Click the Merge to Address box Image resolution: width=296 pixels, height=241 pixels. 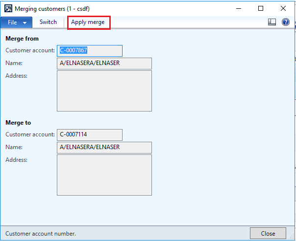click(104, 175)
